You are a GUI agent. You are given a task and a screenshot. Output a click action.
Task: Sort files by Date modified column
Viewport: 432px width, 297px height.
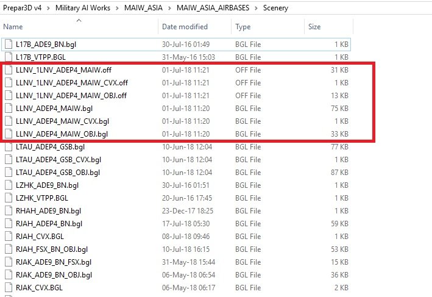185,27
